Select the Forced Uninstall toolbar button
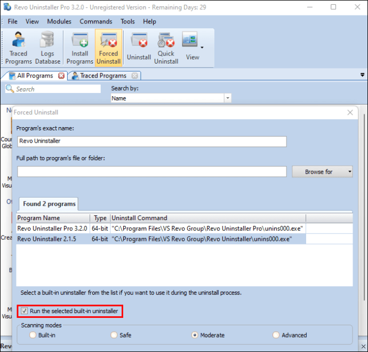The width and height of the screenshot is (368, 352). (108, 48)
